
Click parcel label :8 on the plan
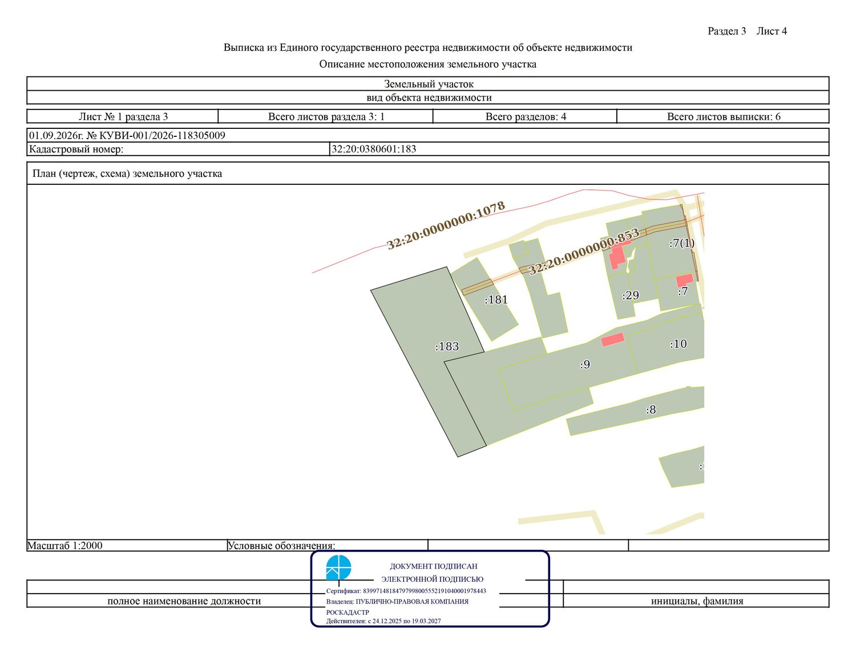(651, 409)
